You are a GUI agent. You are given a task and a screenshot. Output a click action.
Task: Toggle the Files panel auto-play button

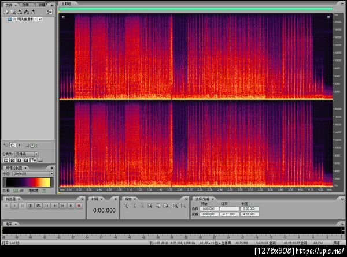[x=6, y=145]
